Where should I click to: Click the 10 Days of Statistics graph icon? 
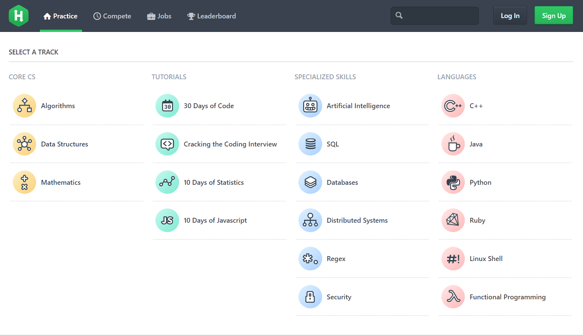tap(167, 182)
